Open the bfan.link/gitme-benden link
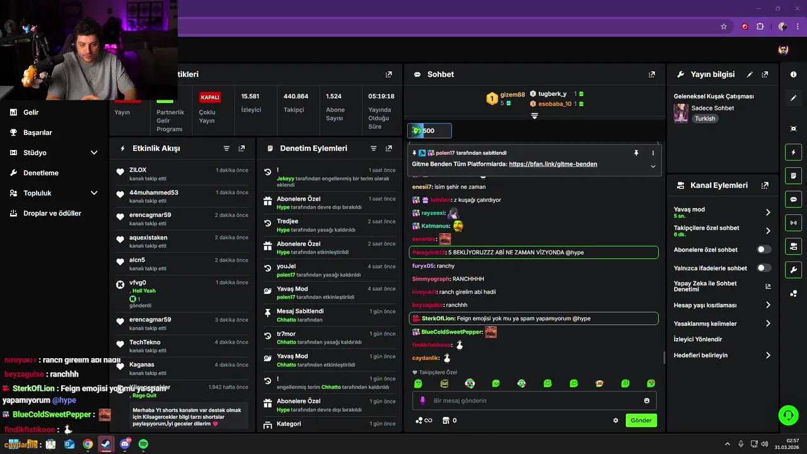The image size is (807, 454). [553, 164]
